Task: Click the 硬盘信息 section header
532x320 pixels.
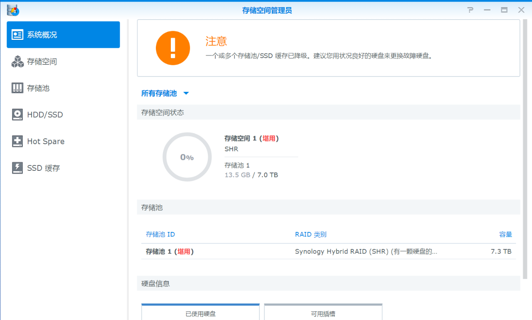Action: (x=328, y=283)
